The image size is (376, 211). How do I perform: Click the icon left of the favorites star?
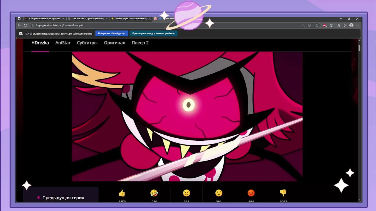[309, 25]
